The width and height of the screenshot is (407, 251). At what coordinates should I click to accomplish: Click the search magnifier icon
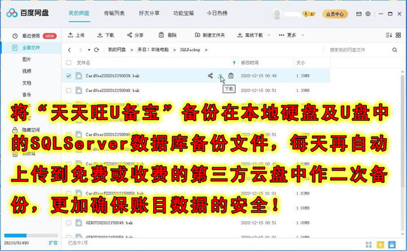[394, 50]
